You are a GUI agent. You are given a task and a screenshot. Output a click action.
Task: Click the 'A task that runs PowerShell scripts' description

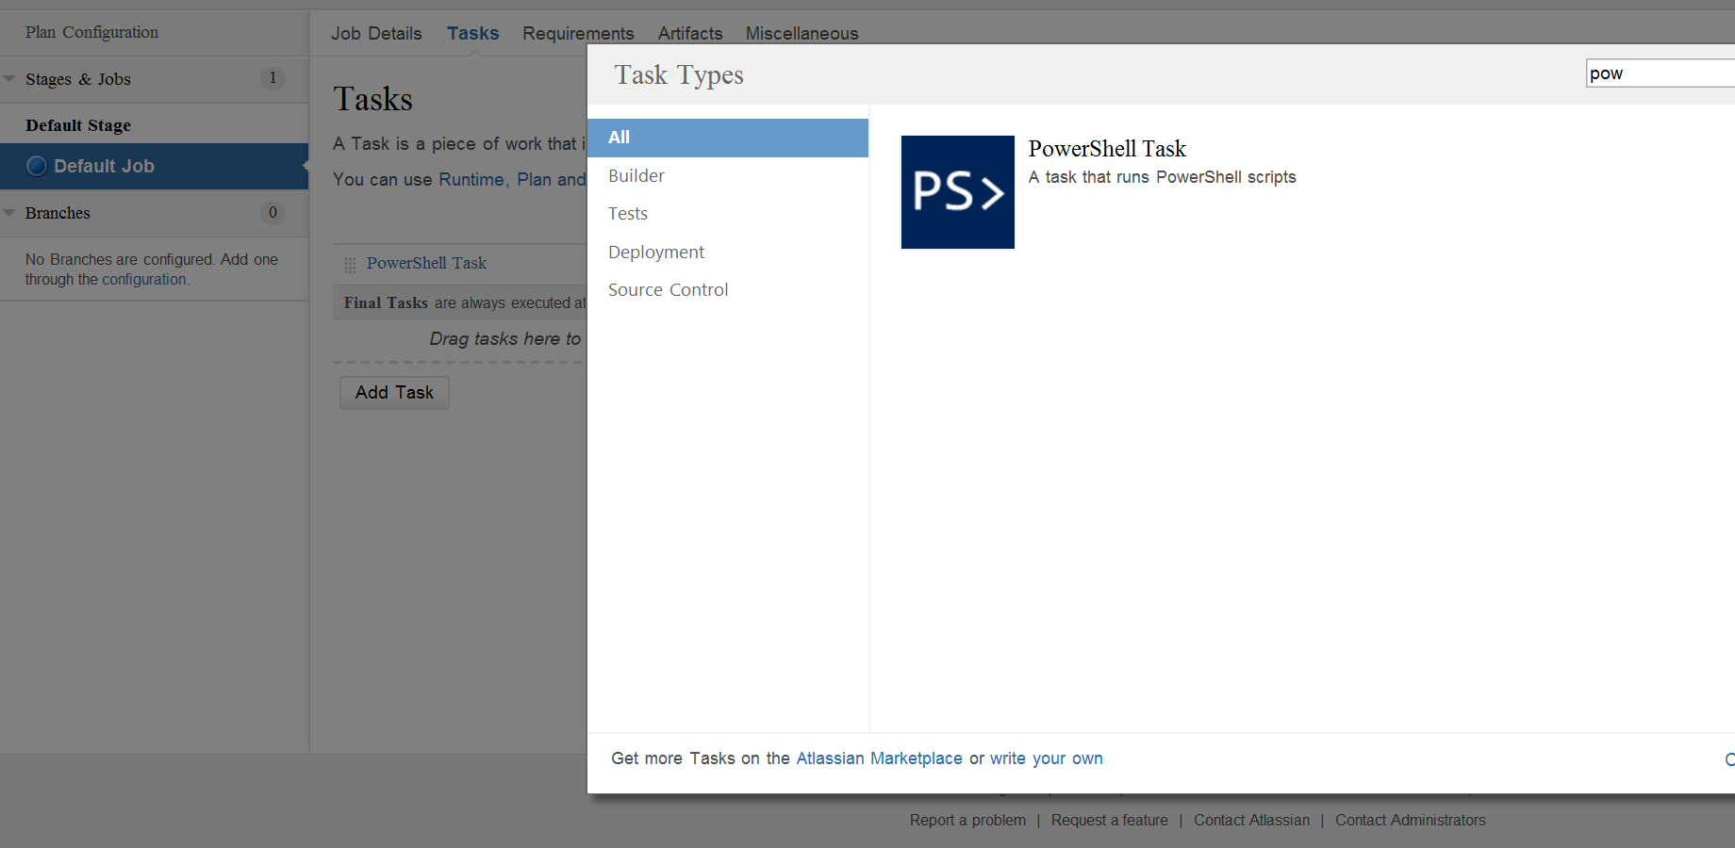[1162, 177]
